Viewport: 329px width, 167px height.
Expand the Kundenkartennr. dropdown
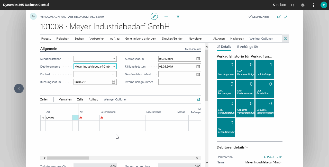114,59
